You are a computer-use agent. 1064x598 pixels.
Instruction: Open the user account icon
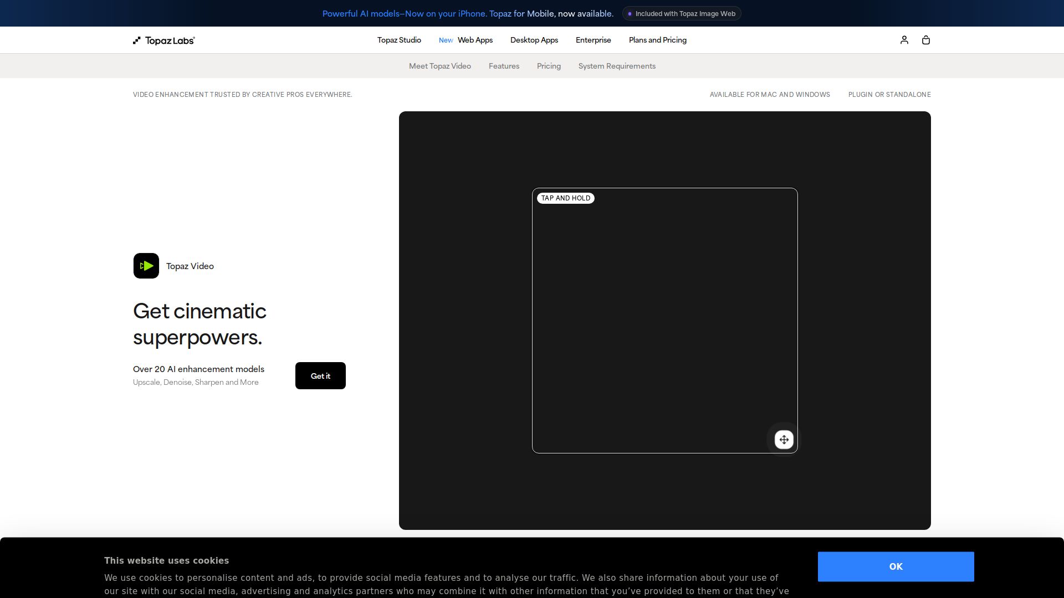click(x=904, y=40)
